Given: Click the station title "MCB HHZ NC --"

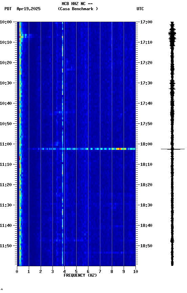Looking at the screenshot, I should [77, 4].
